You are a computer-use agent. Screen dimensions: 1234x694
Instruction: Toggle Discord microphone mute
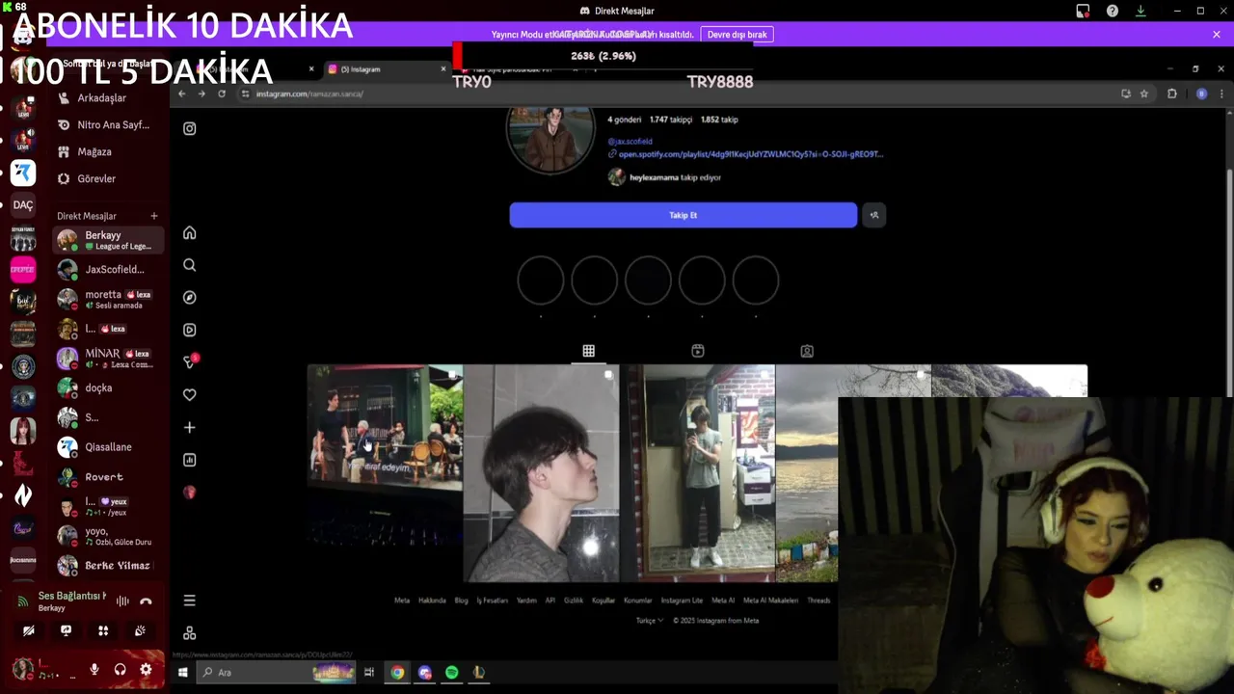click(94, 669)
